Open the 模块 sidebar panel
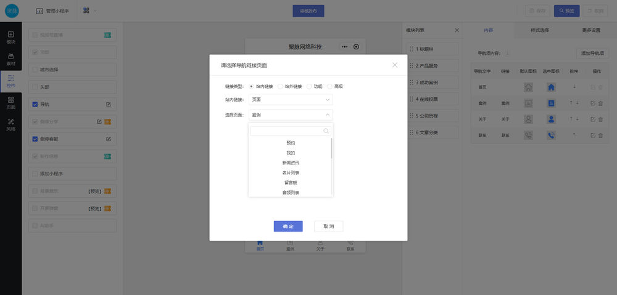 click(10, 38)
